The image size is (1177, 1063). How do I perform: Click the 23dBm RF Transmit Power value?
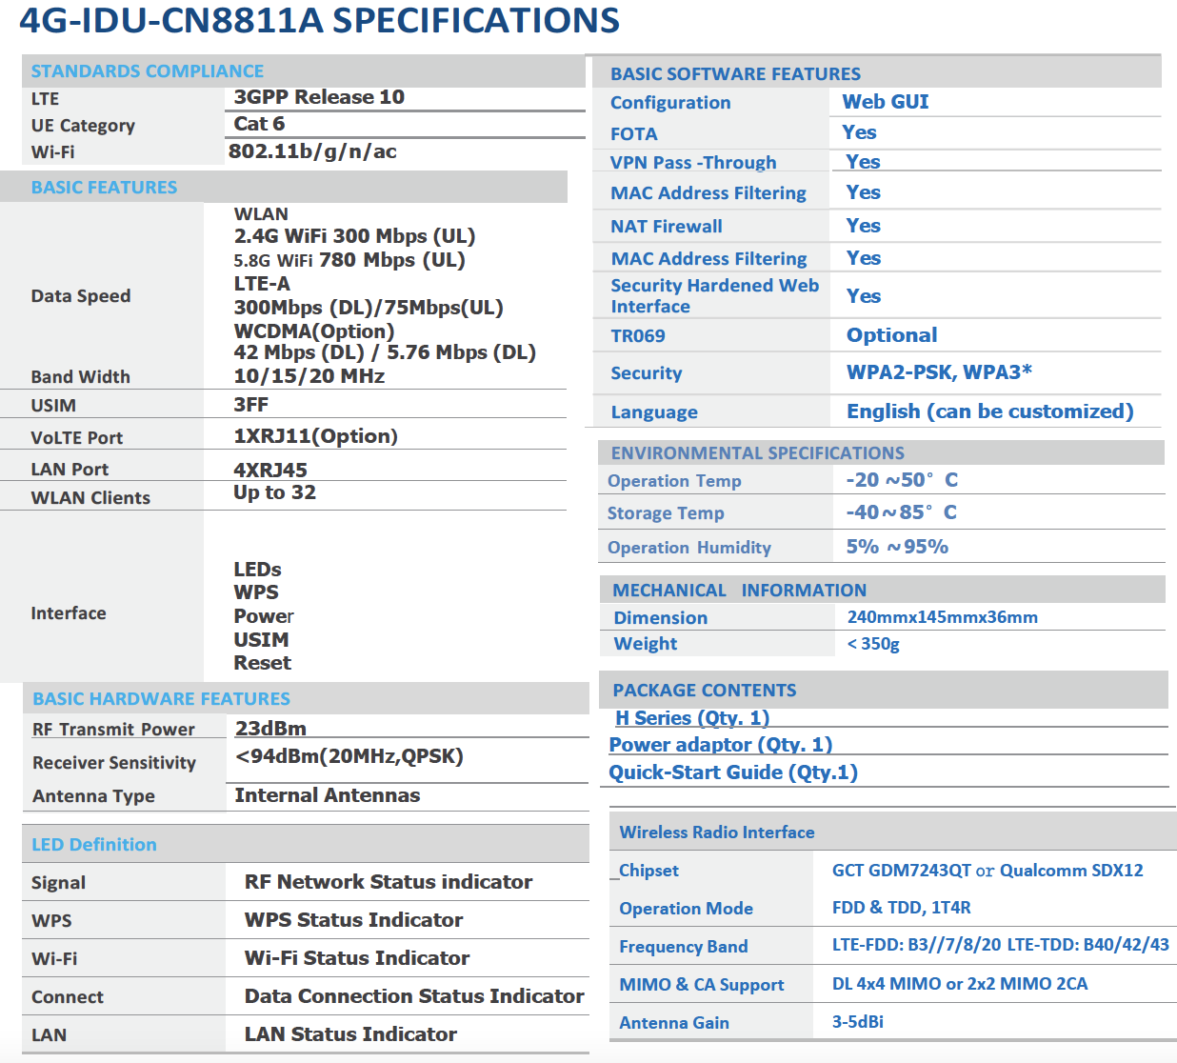[x=270, y=729]
